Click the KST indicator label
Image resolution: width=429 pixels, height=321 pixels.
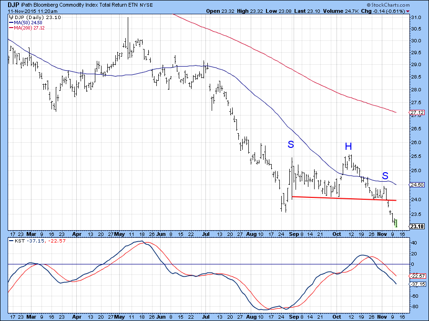(x=19, y=241)
